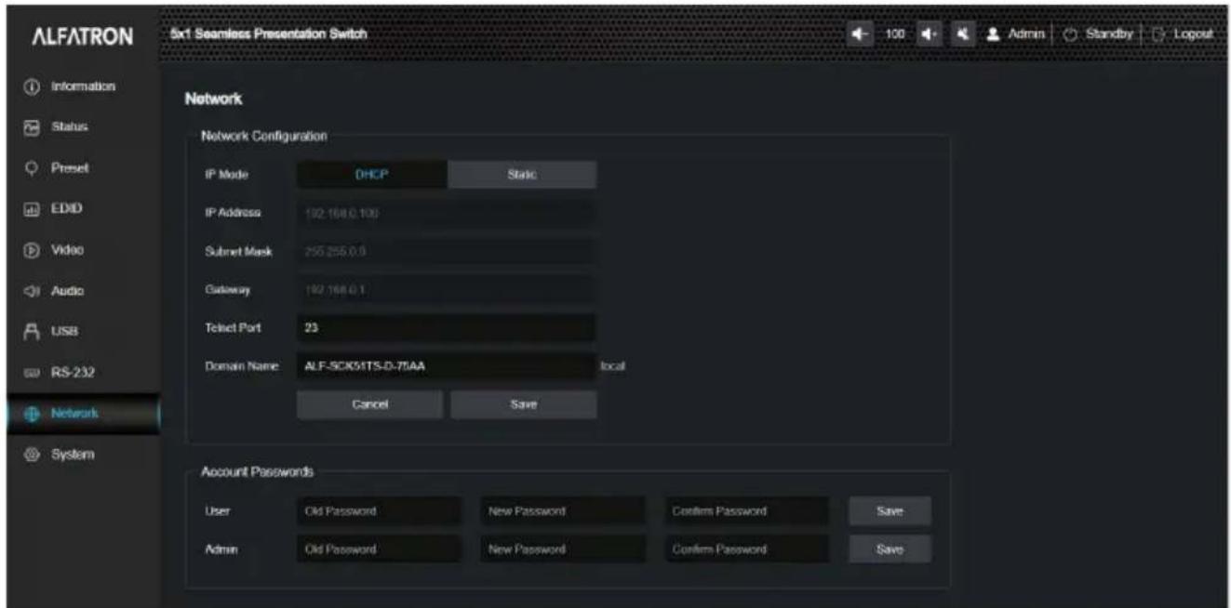Click the Logout button
Viewport: 1231px width, 608px height.
coord(1181,33)
